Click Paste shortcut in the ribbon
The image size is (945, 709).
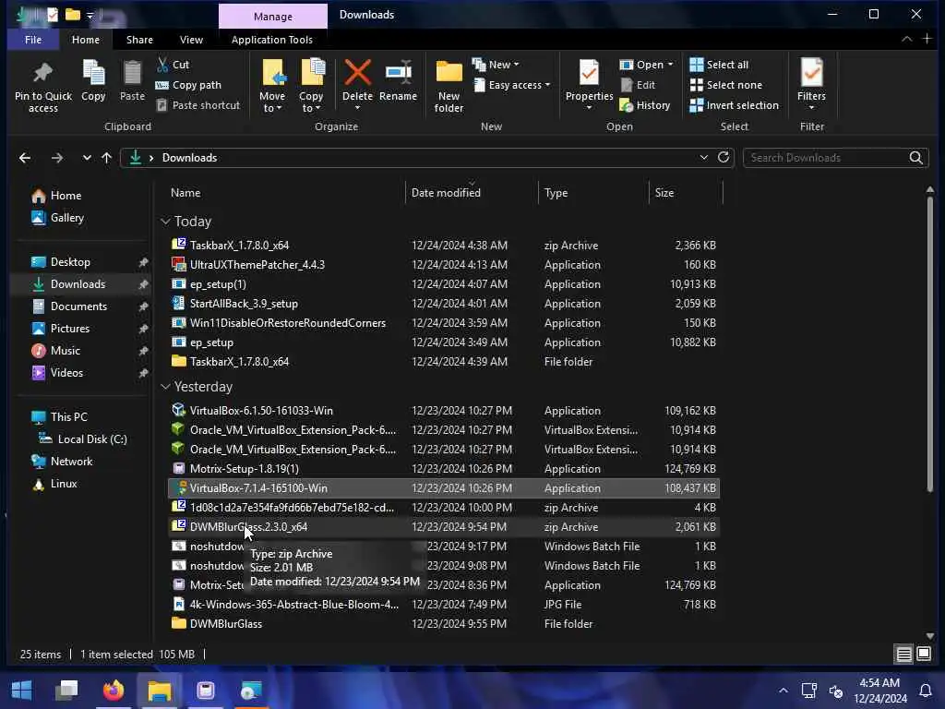(x=198, y=105)
